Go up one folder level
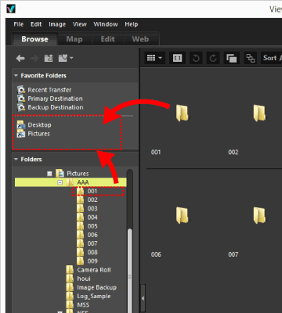The height and width of the screenshot is (313, 282). pyautogui.click(x=49, y=58)
